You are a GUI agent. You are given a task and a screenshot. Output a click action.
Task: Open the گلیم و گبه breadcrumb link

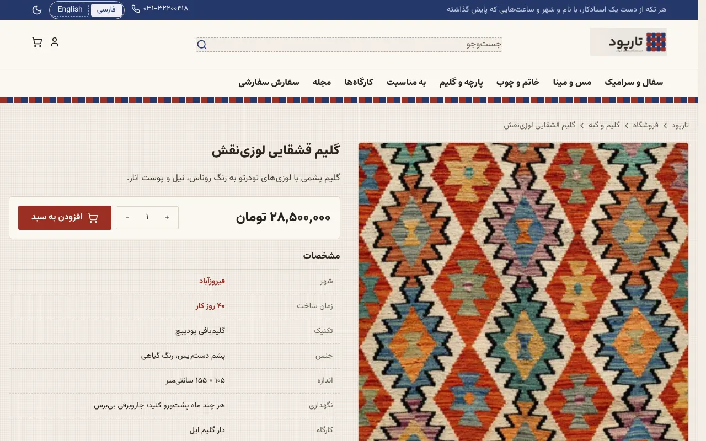click(x=605, y=125)
